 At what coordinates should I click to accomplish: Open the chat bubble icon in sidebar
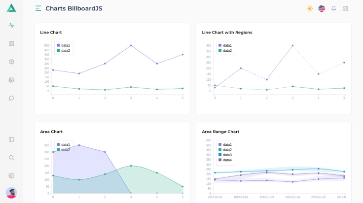pos(11,98)
